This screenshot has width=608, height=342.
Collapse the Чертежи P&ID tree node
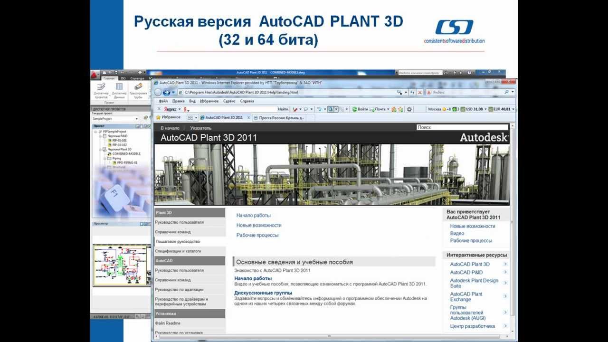[x=100, y=136]
